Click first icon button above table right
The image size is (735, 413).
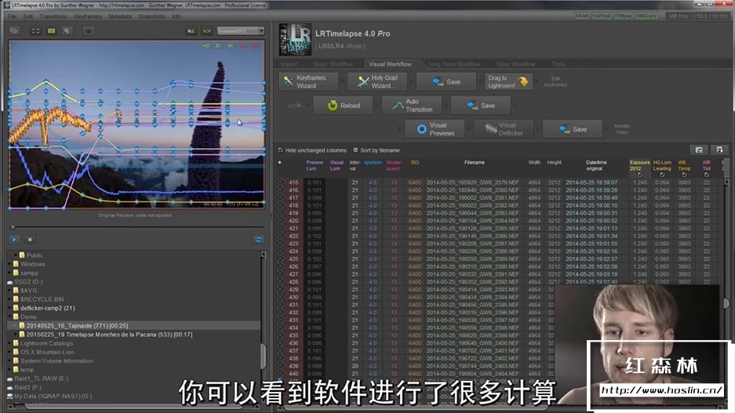click(699, 150)
